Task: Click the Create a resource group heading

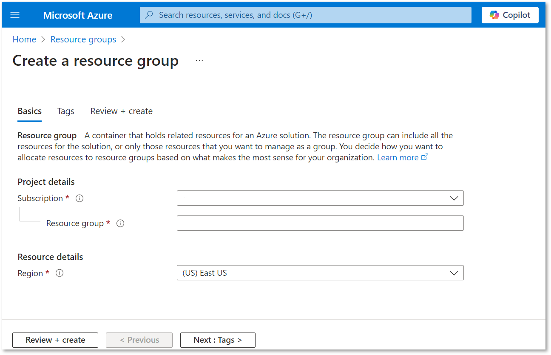Action: pos(96,61)
